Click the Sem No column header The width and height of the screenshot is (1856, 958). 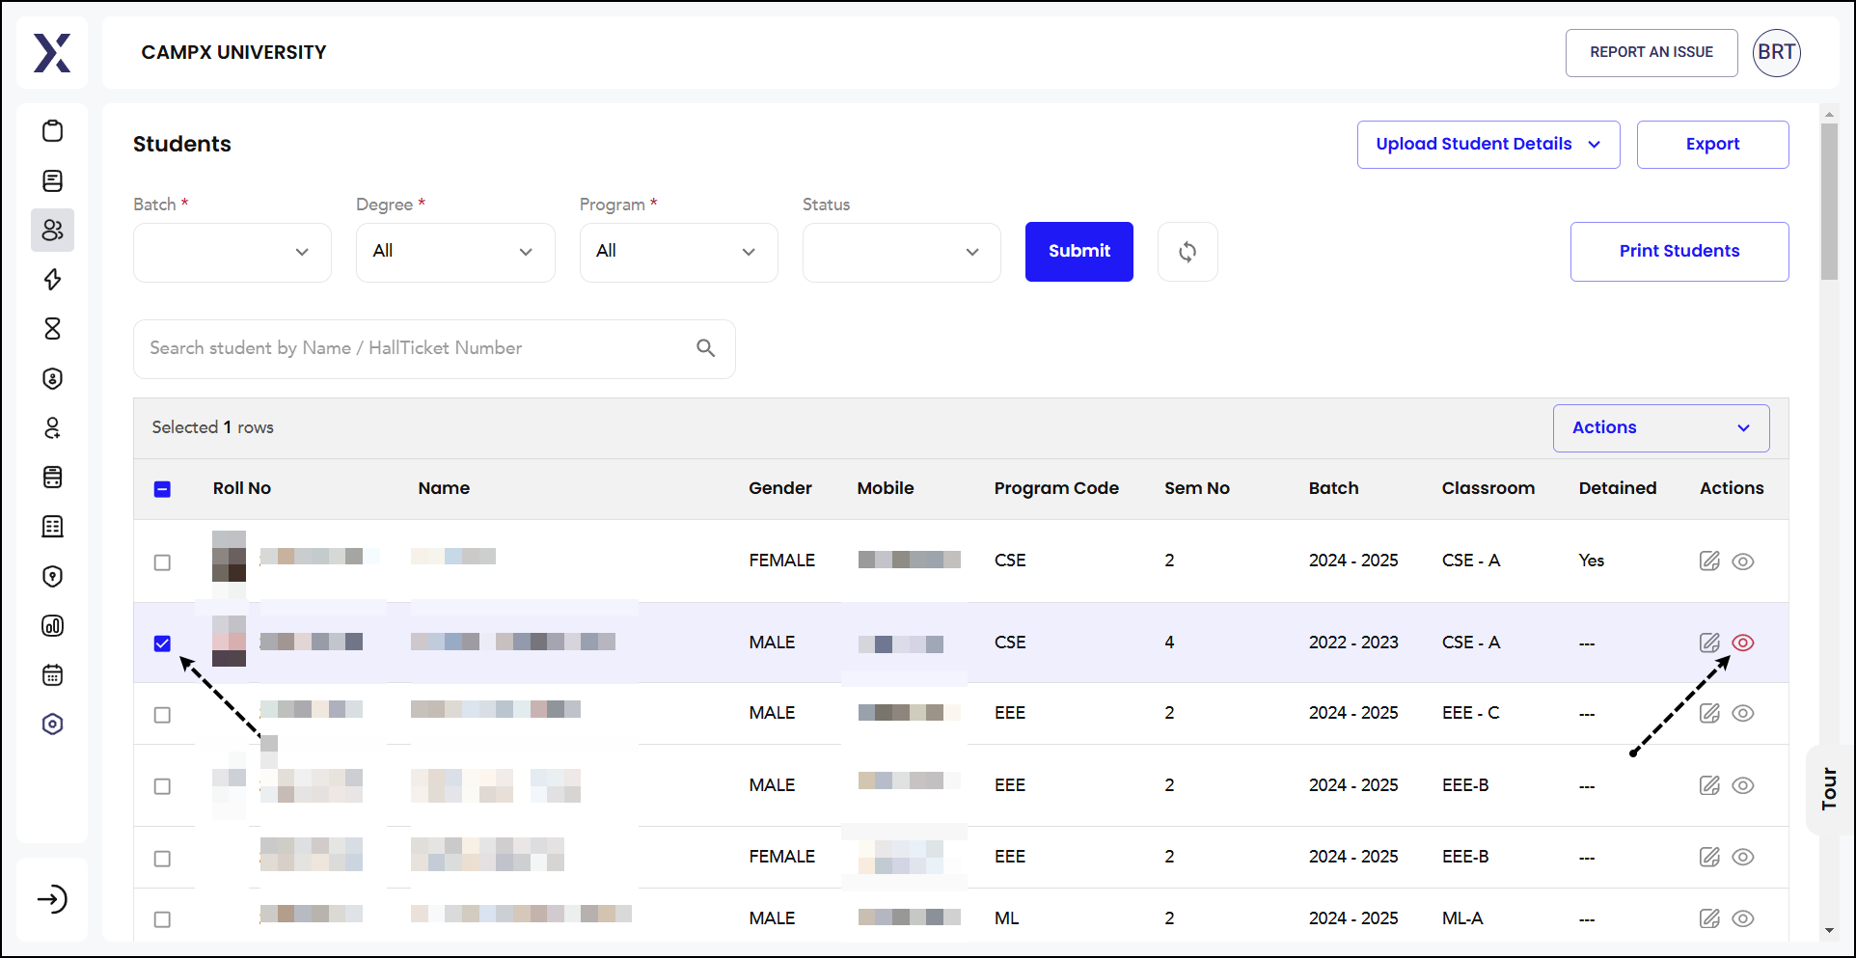pos(1197,488)
